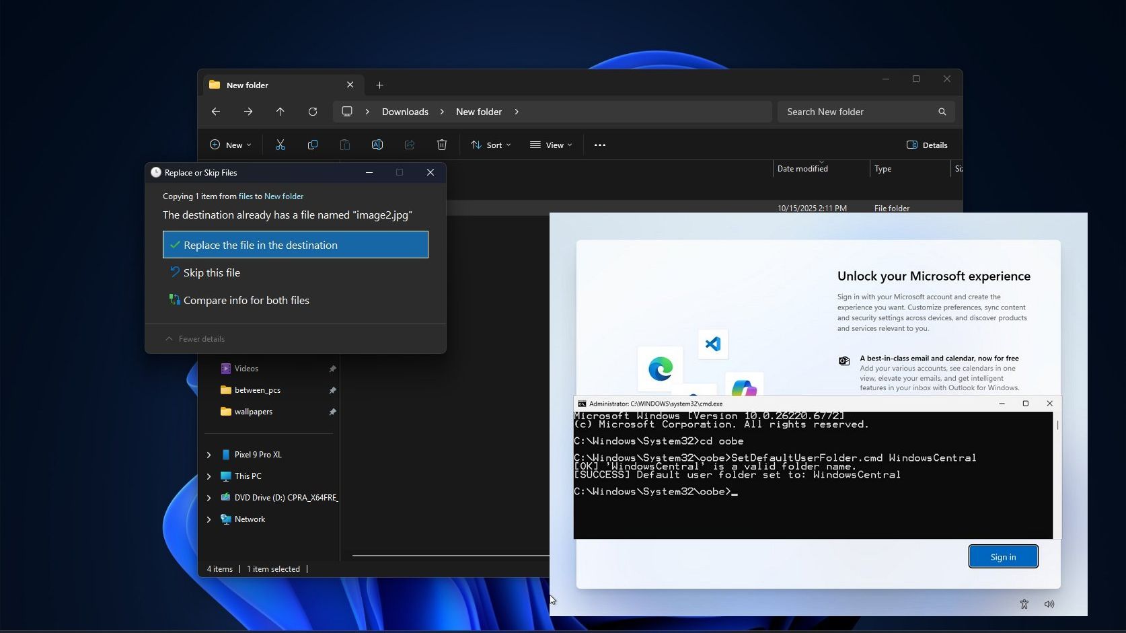Open accessibility options on setup screen

1024,604
